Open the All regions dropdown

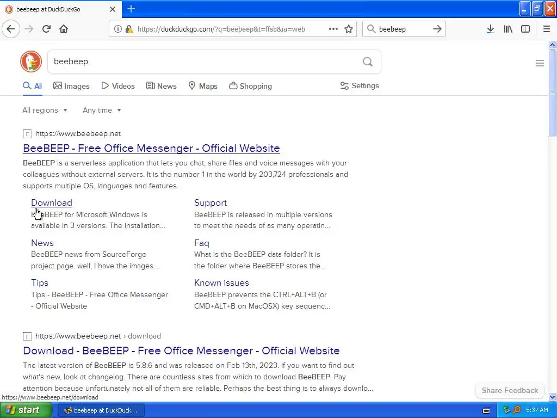tap(45, 110)
